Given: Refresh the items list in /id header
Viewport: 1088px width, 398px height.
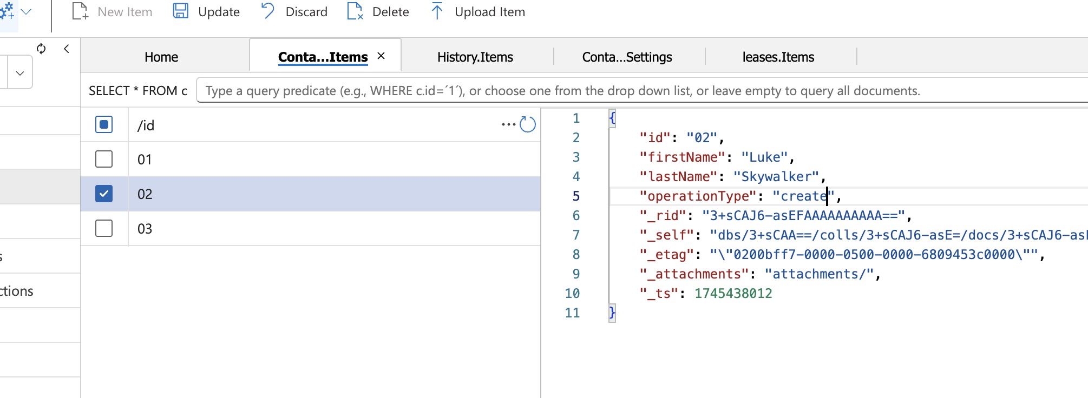Looking at the screenshot, I should [x=527, y=125].
